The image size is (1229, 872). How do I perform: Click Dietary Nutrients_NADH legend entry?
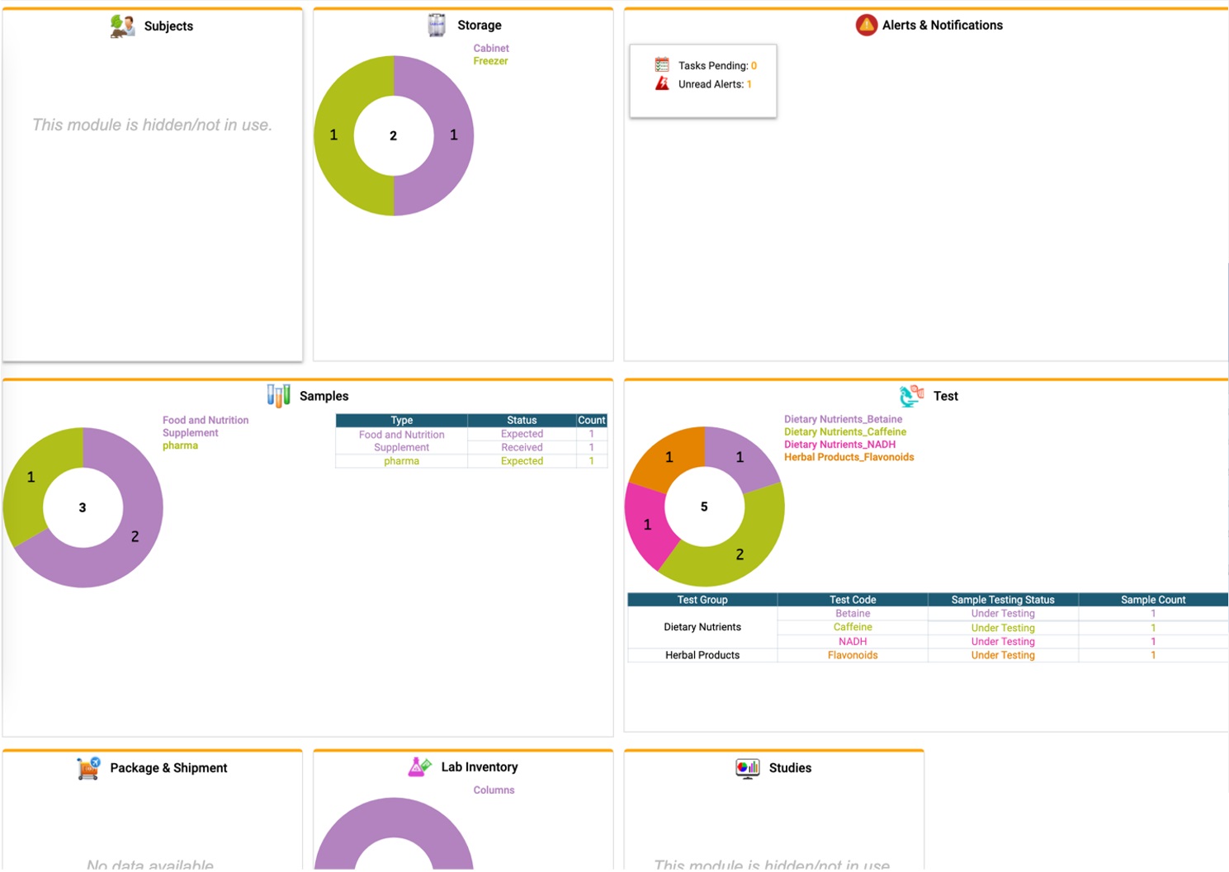[839, 445]
